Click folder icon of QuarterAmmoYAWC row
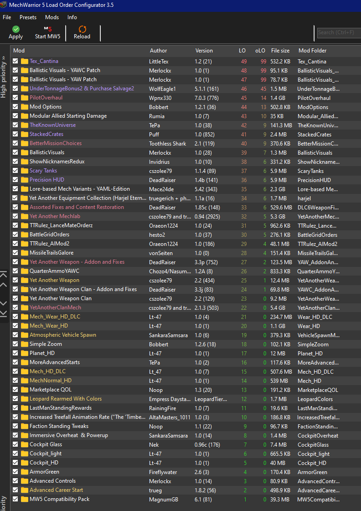This screenshot has width=361, height=511. click(25, 271)
